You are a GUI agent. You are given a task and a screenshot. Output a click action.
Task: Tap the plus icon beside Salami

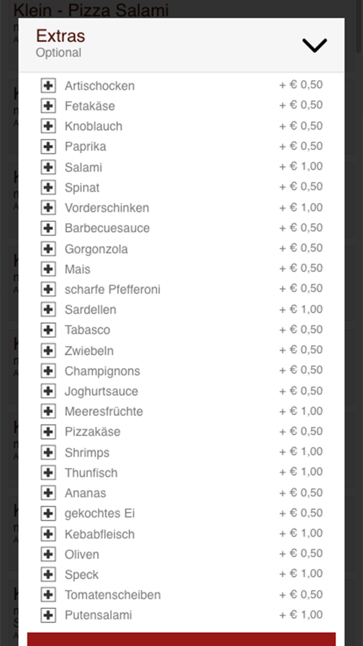click(x=48, y=167)
